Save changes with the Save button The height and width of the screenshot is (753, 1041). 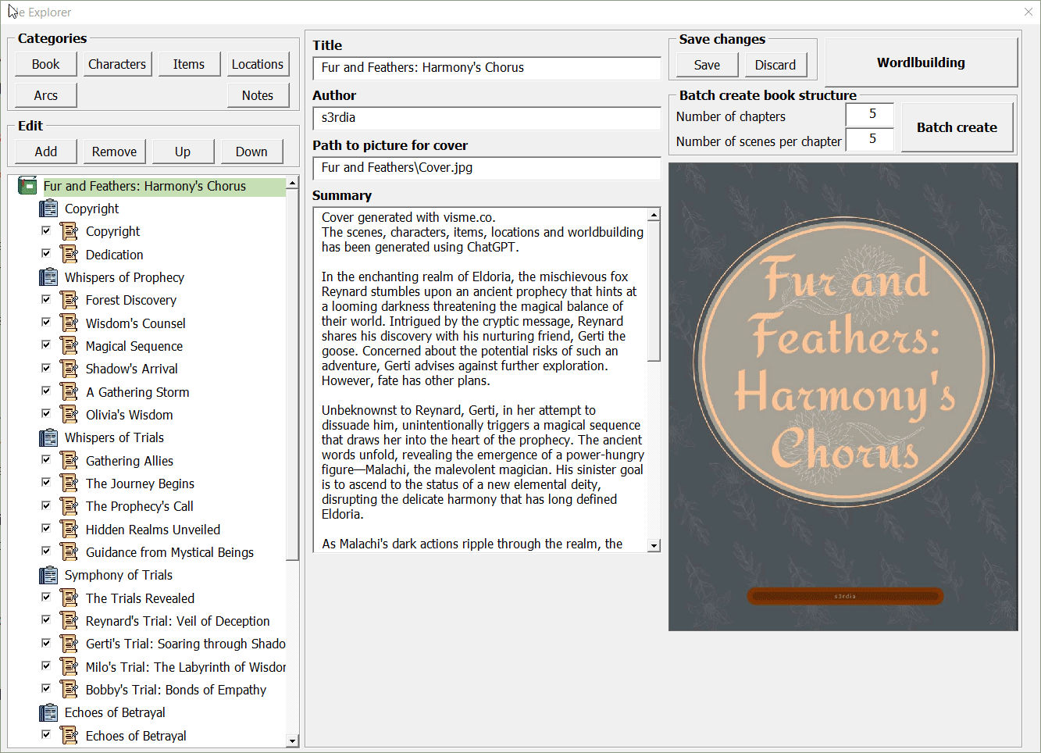pyautogui.click(x=707, y=65)
